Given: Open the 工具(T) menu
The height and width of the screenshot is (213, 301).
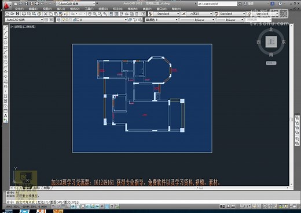Looking at the screenshot, I should [x=89, y=9].
